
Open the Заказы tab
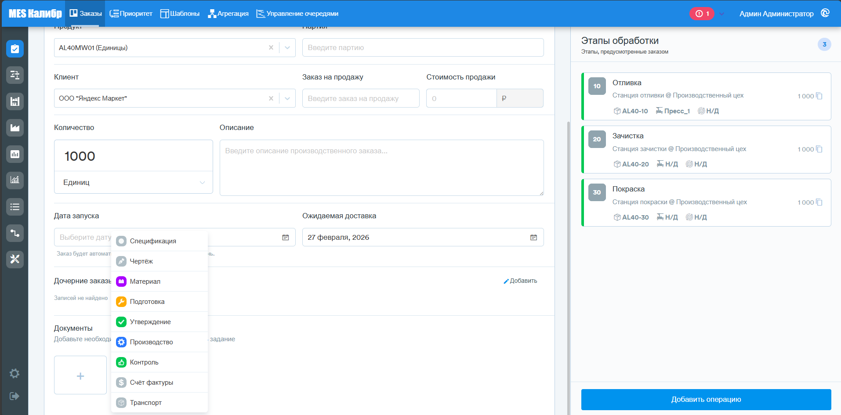click(x=86, y=14)
